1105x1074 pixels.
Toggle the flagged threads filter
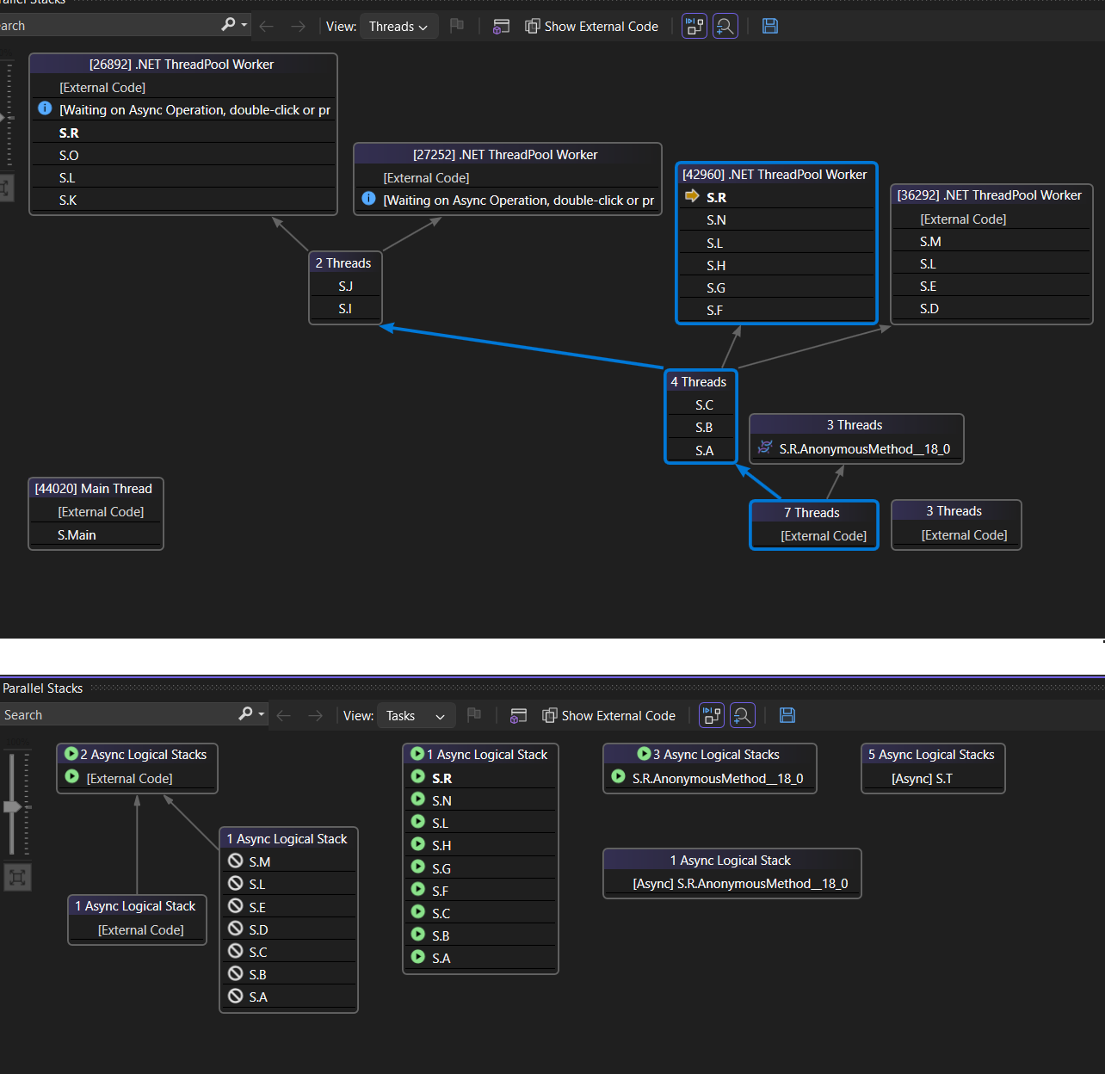tap(457, 26)
